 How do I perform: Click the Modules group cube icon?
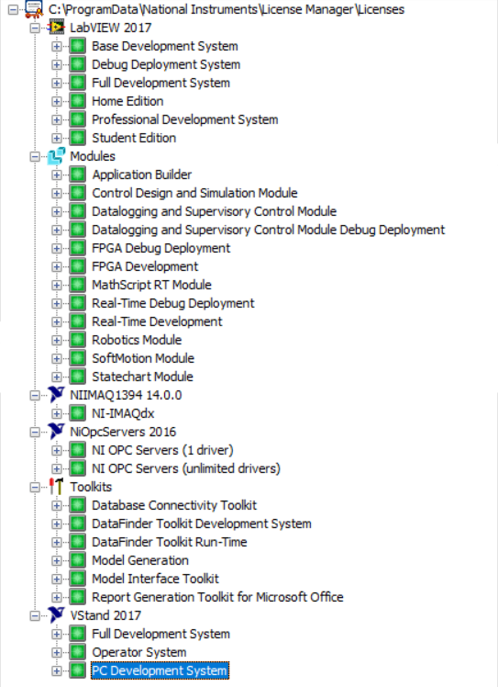pyautogui.click(x=57, y=156)
